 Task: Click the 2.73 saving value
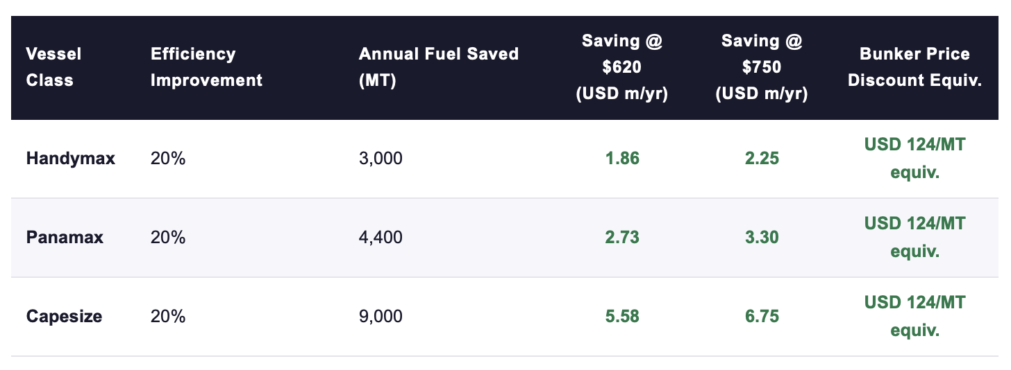click(x=621, y=238)
